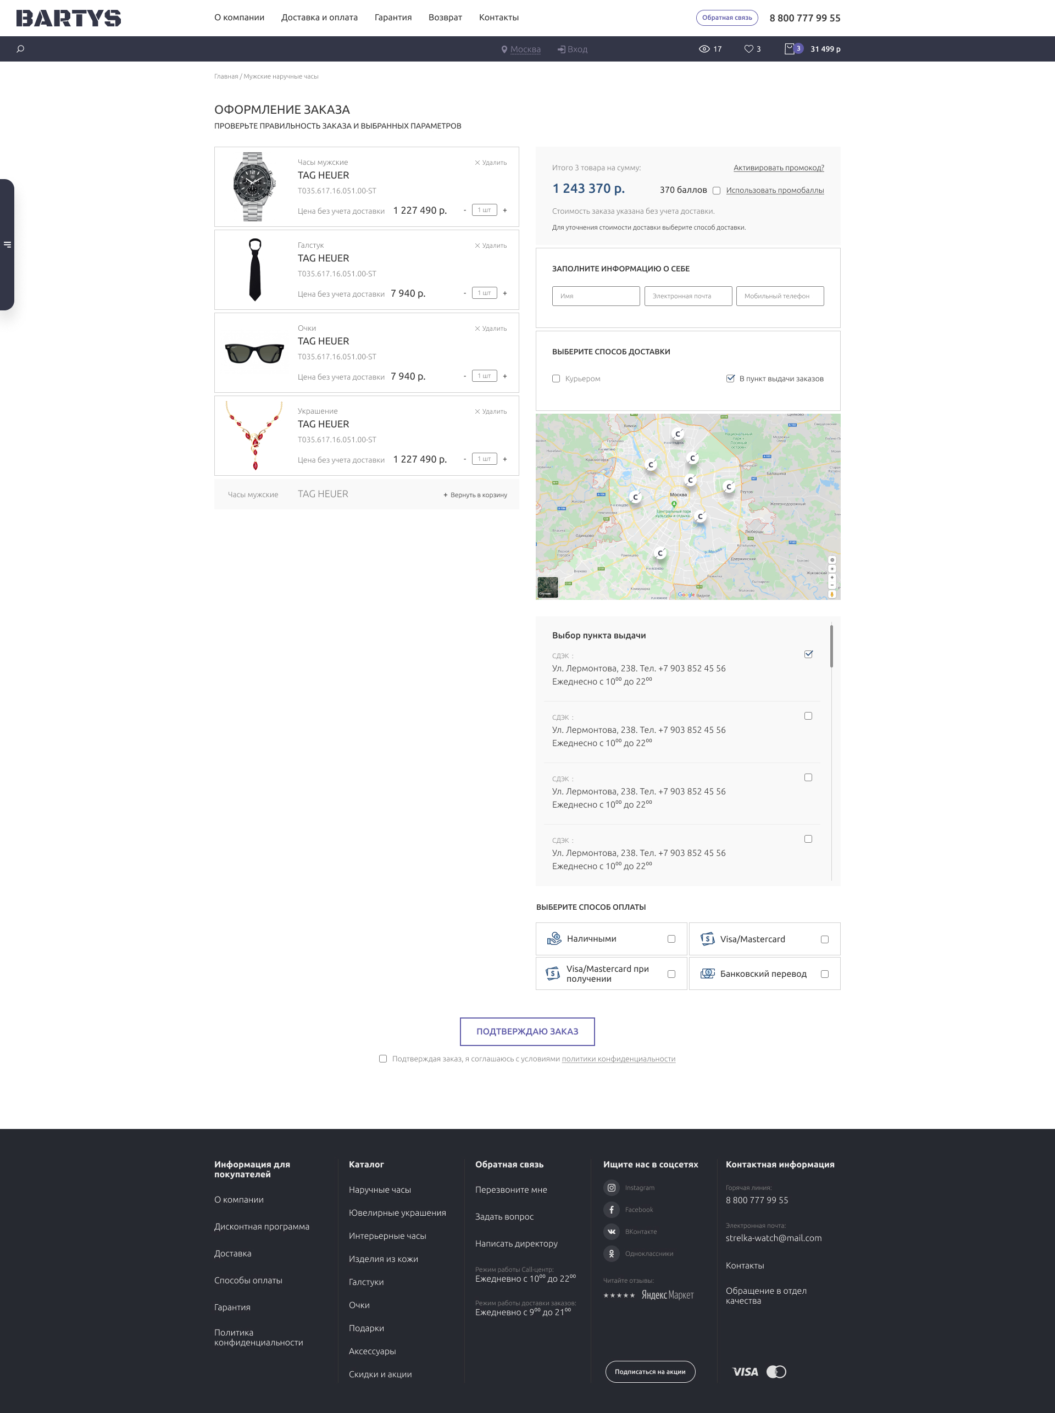Click the Facebook icon in footer
Screen dimensions: 1055x1413
(611, 1210)
